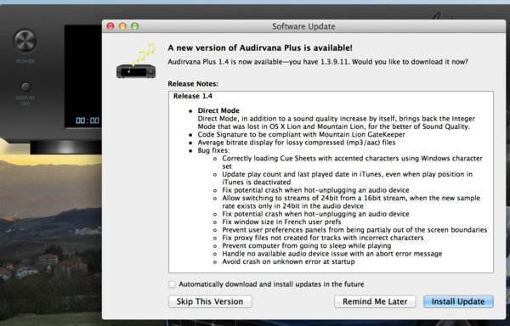Viewport: 510px width, 326px height.
Task: Close the Software Update window
Action: coord(110,26)
